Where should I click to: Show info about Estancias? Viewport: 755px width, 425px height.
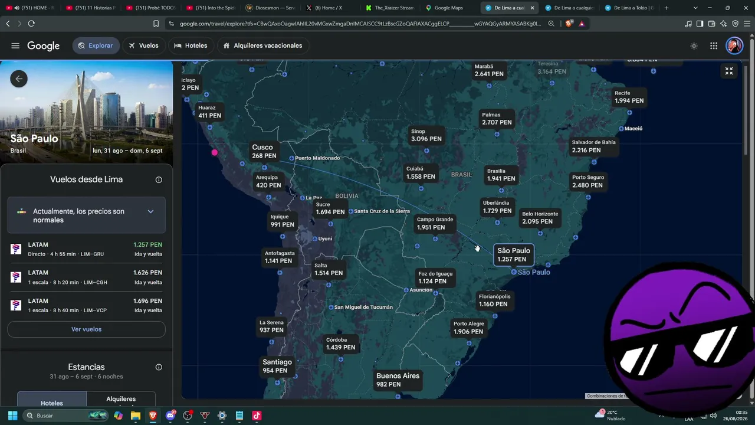(159, 367)
